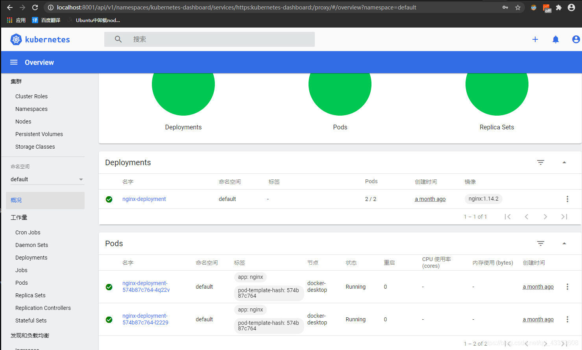Filter the Pods table
This screenshot has width=582, height=350.
point(541,243)
